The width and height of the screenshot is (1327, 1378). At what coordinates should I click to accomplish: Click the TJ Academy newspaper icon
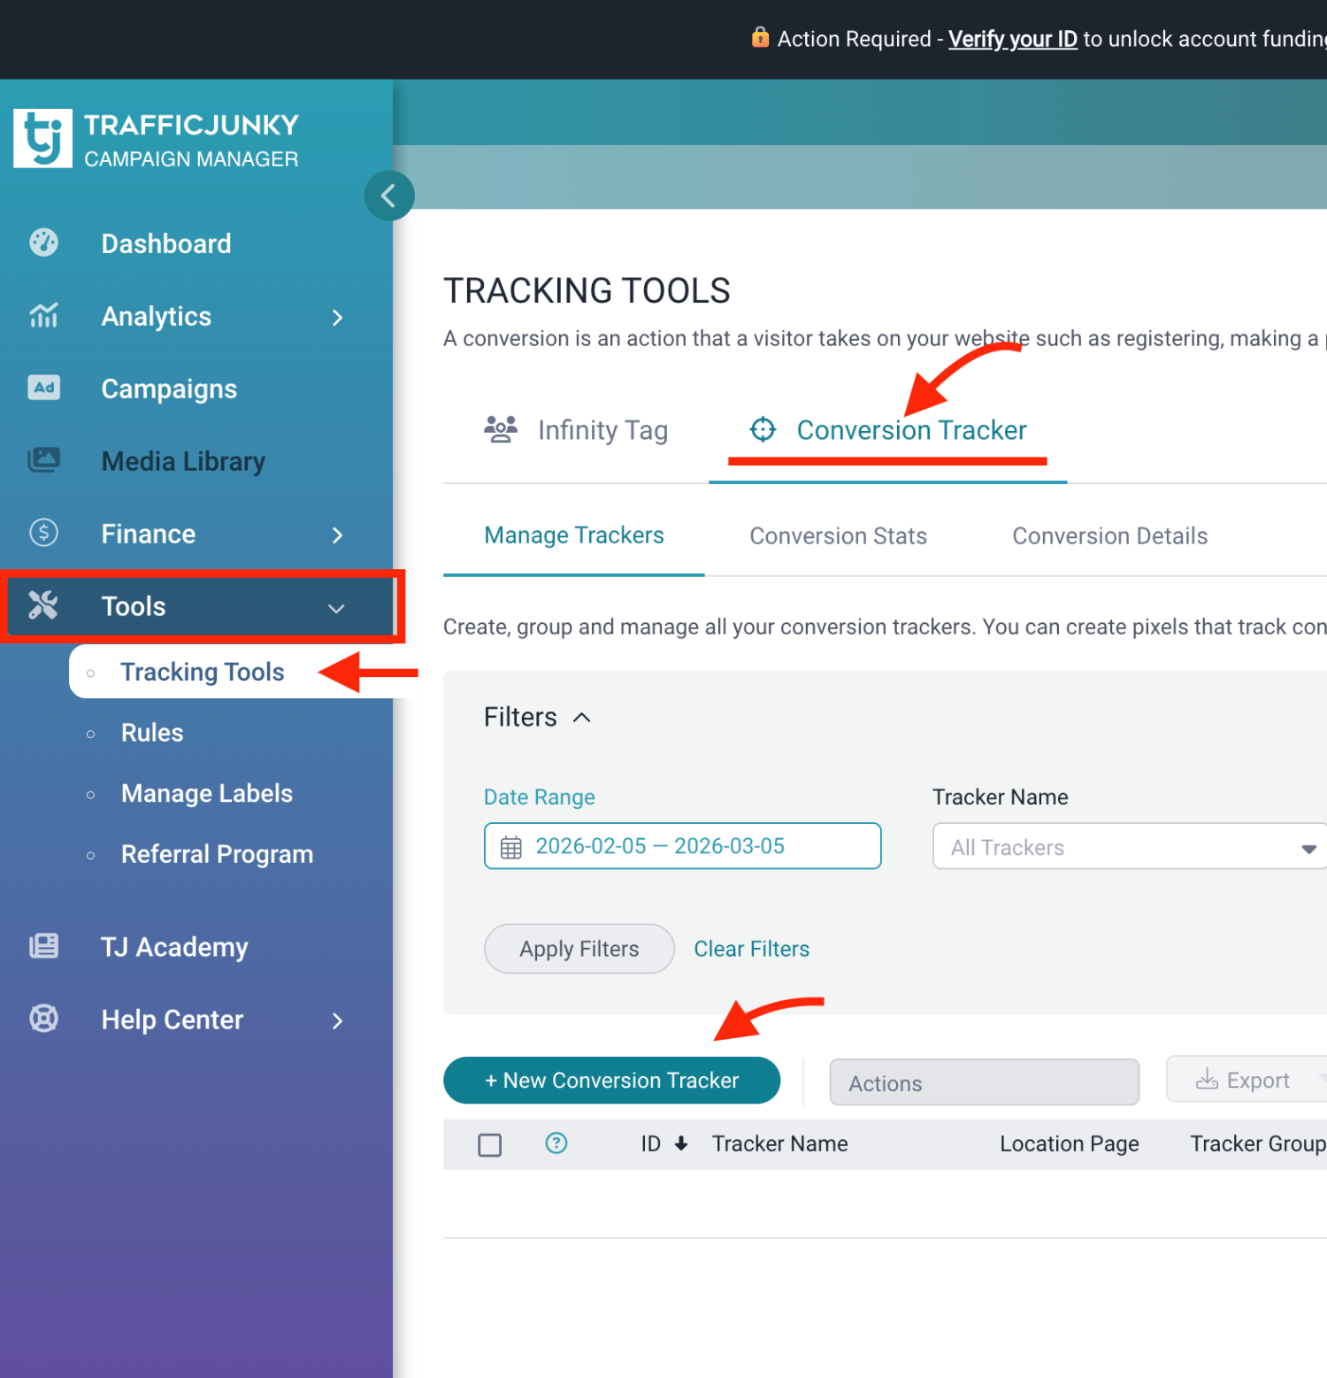[x=43, y=946]
